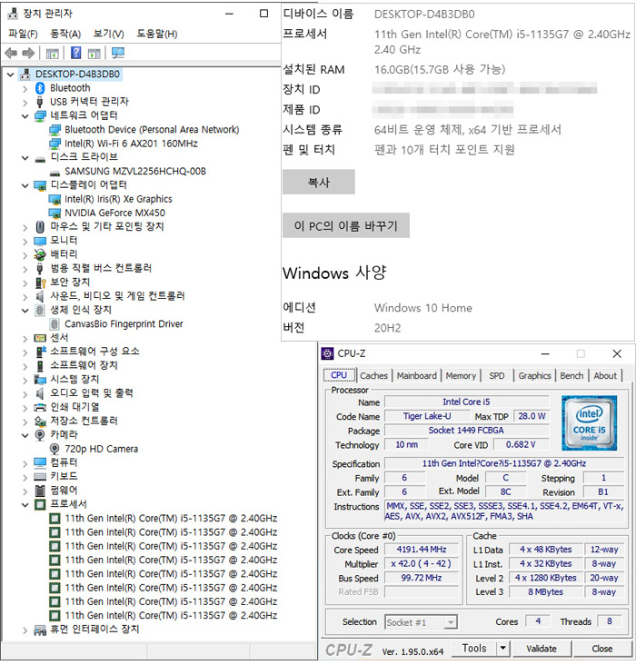
Task: Click the scan for hardware changes monitor icon
Action: 117,53
